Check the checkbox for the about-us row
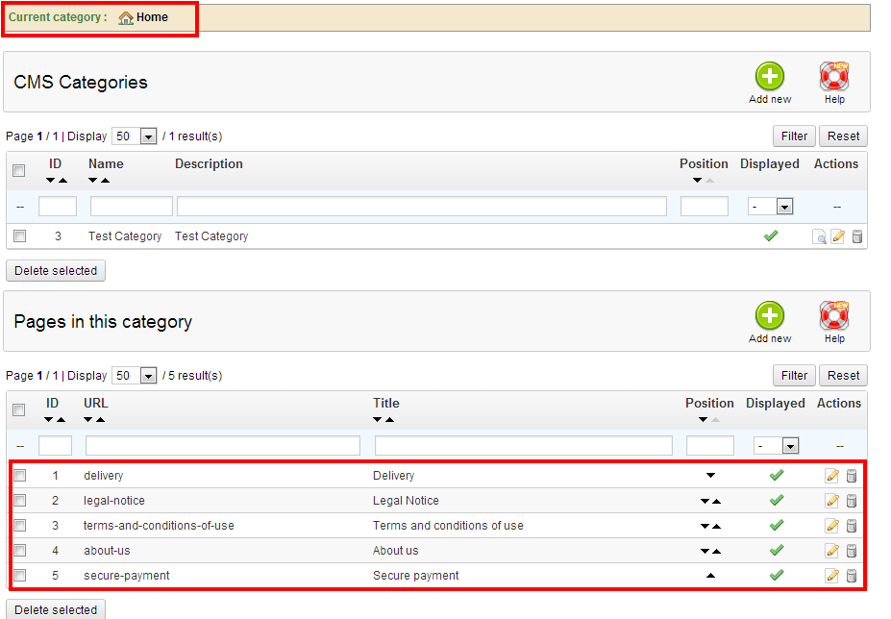 click(x=20, y=551)
